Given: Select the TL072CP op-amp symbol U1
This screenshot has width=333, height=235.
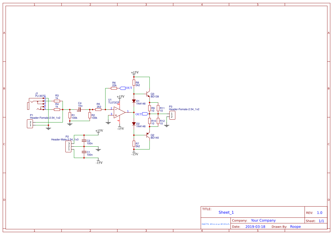Looking at the screenshot, I should pyautogui.click(x=120, y=112).
